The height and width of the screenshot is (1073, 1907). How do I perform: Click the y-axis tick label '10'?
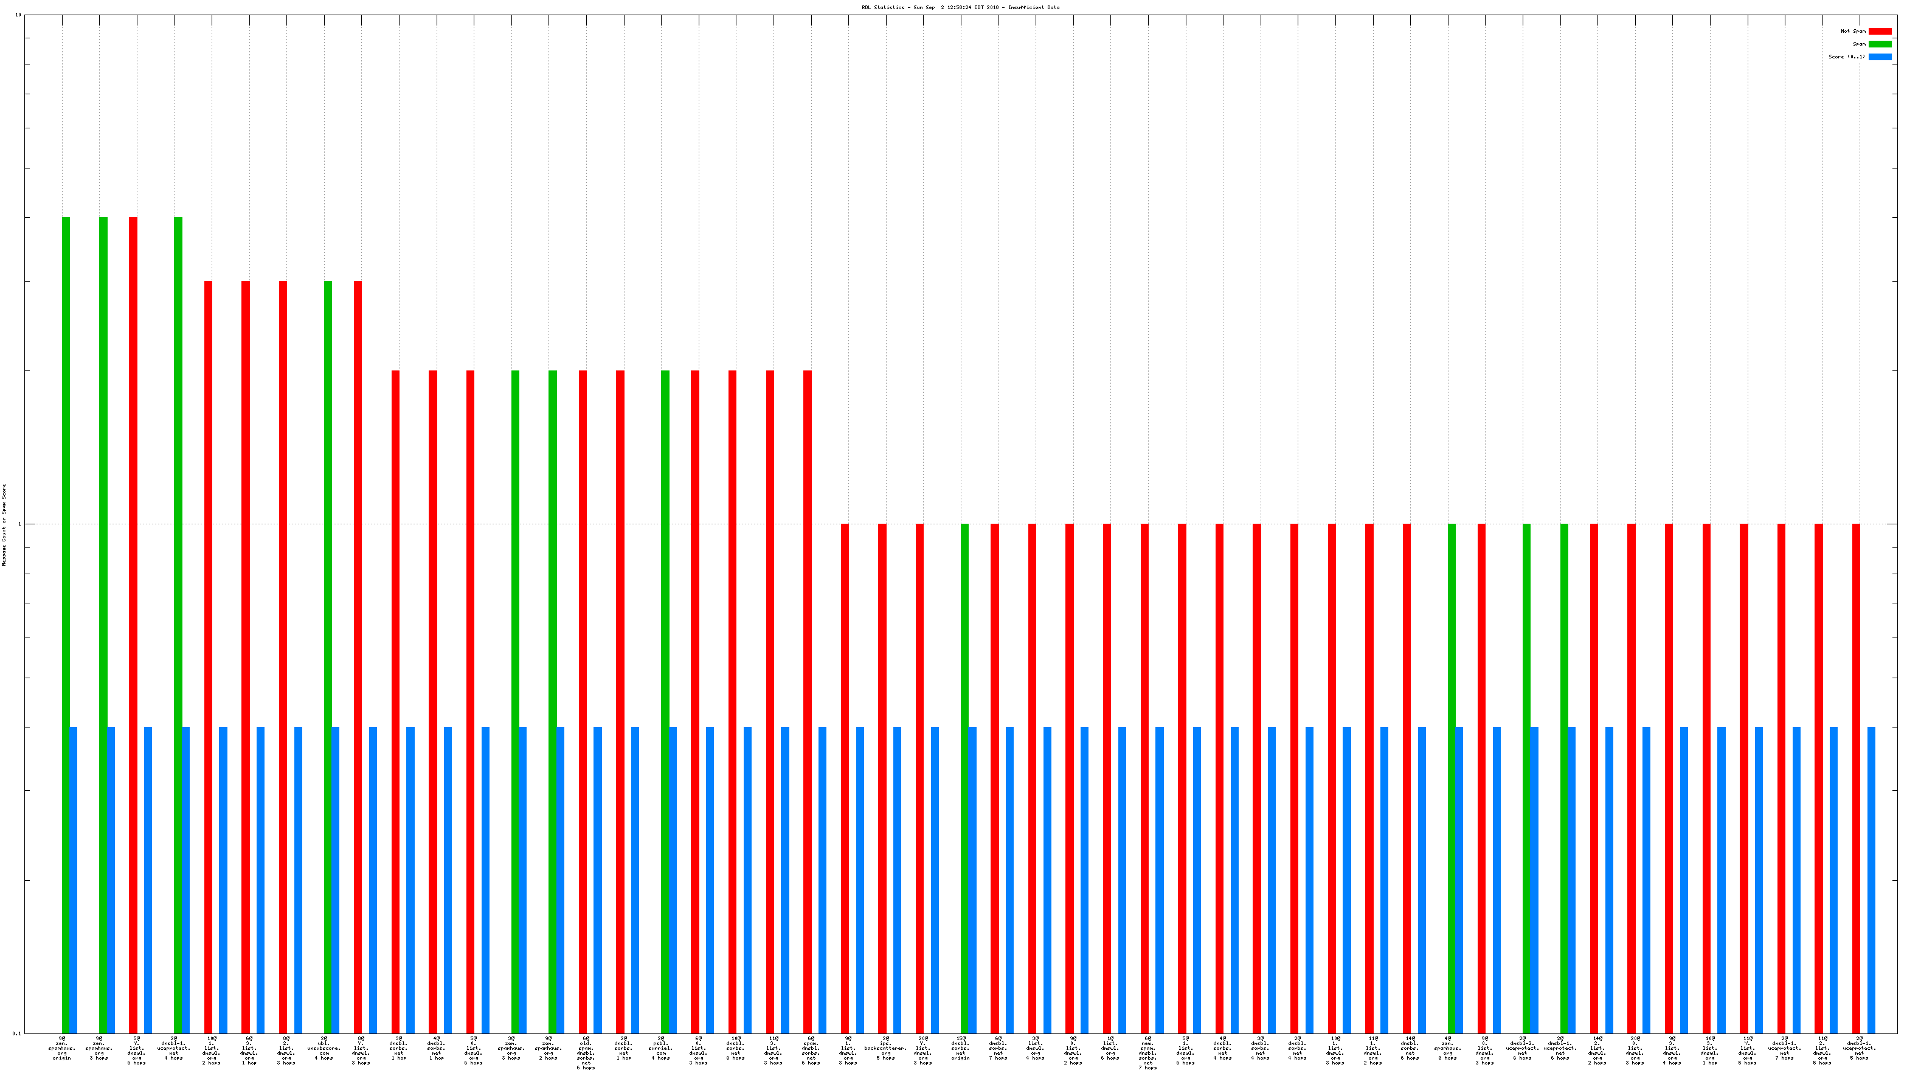[18, 15]
